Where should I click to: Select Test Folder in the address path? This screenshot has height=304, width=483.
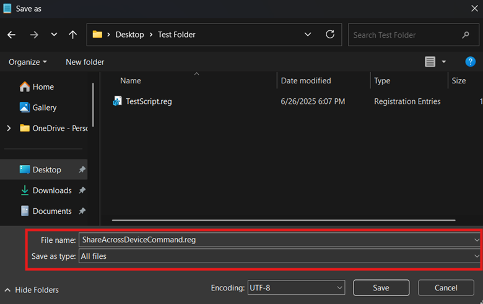176,35
